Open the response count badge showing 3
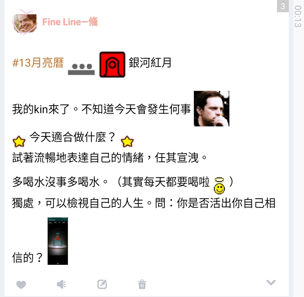Viewport: 304px width, 297px height. point(283,6)
